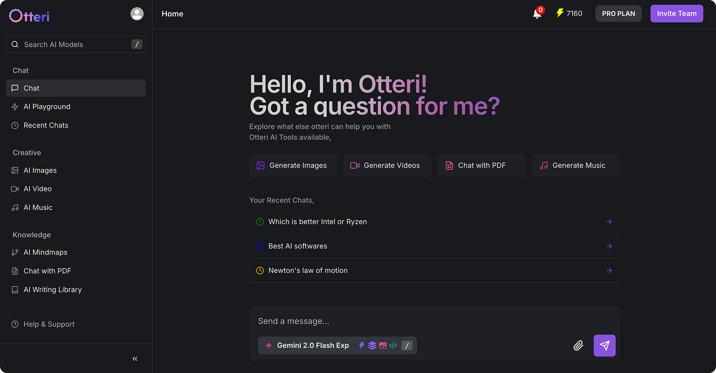Open the AI Writing Library
716x373 pixels.
[x=52, y=289]
